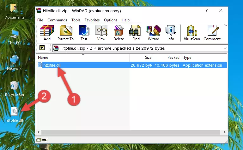This screenshot has width=243, height=150.
Task: Open the address bar dropdown arrow
Action: [225, 48]
